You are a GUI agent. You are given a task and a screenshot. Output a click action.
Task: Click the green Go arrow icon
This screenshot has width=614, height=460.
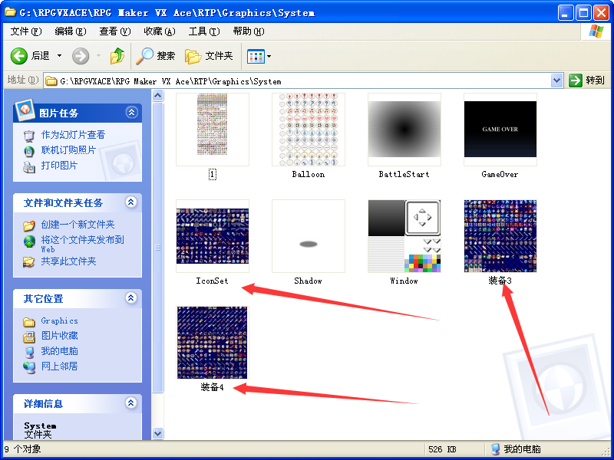(x=575, y=80)
